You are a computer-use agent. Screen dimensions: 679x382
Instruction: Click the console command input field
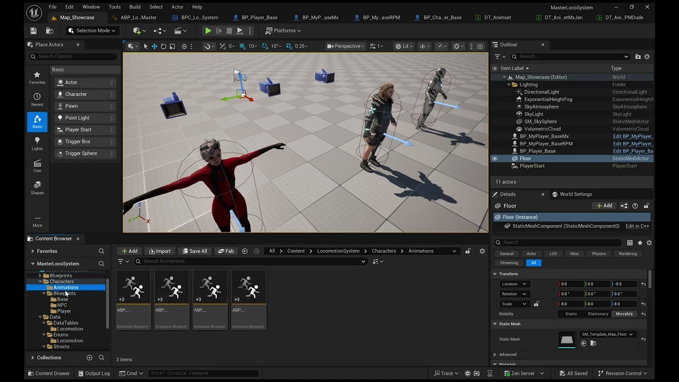point(204,374)
